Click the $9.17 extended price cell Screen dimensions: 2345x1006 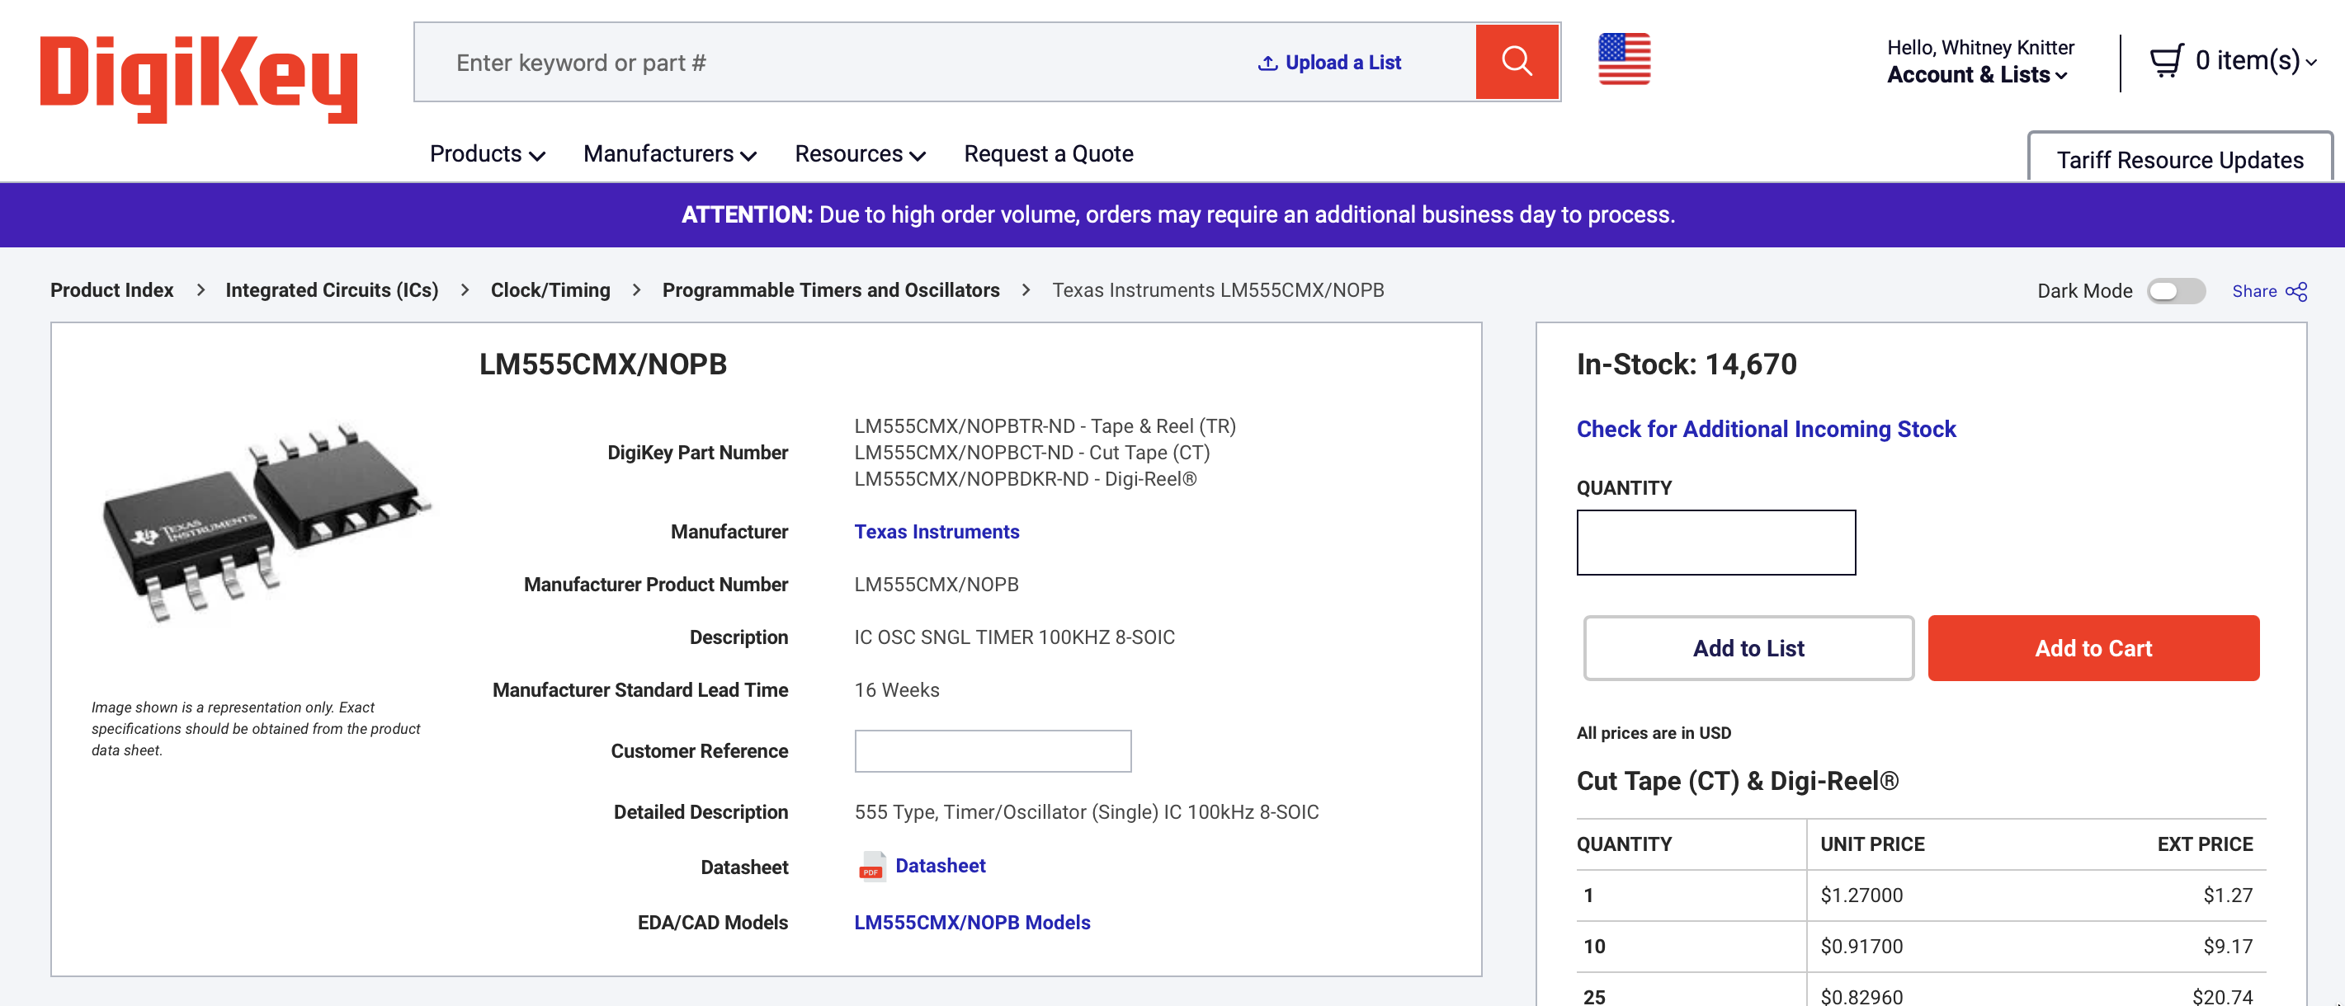[2228, 947]
